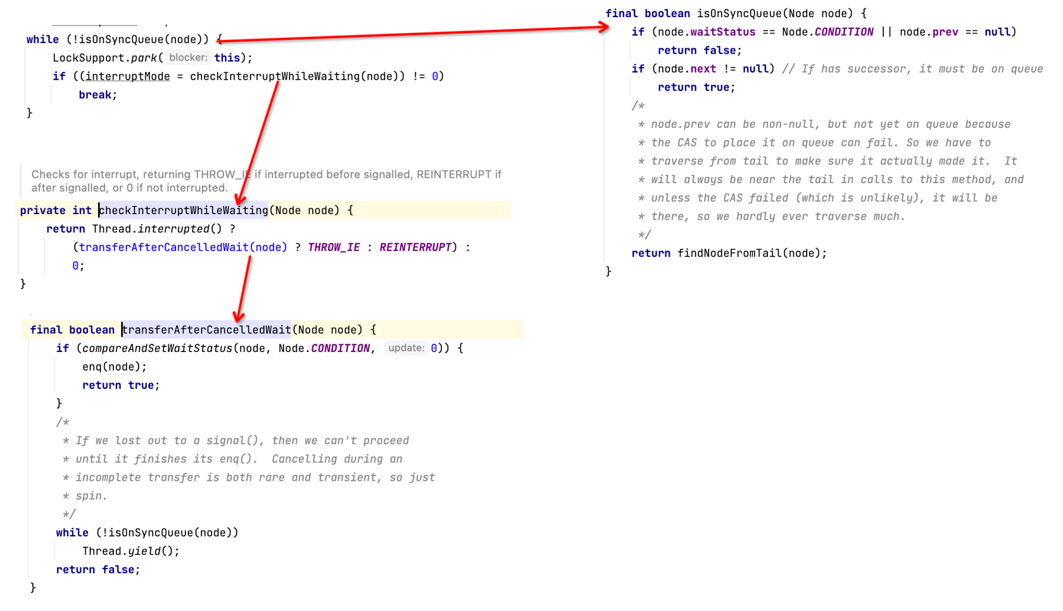Click the findNodeFromTail(node) call
The width and height of the screenshot is (1063, 611).
pyautogui.click(x=751, y=253)
